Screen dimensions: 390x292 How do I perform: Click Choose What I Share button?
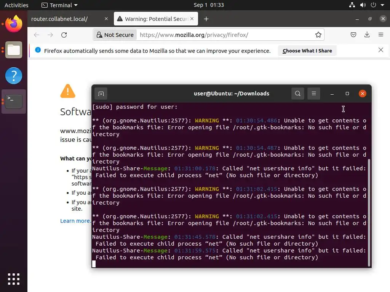(x=307, y=51)
